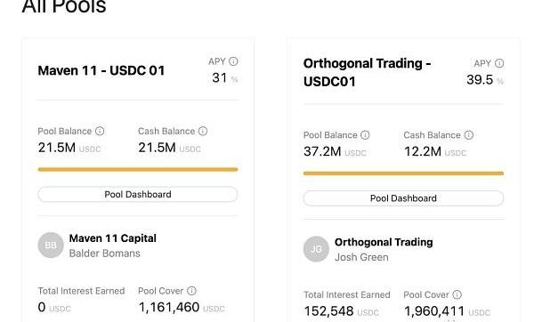Viewport: 534px width, 322px height.
Task: Select the Orthogonal Trading - USDC01 title
Action: (367, 73)
